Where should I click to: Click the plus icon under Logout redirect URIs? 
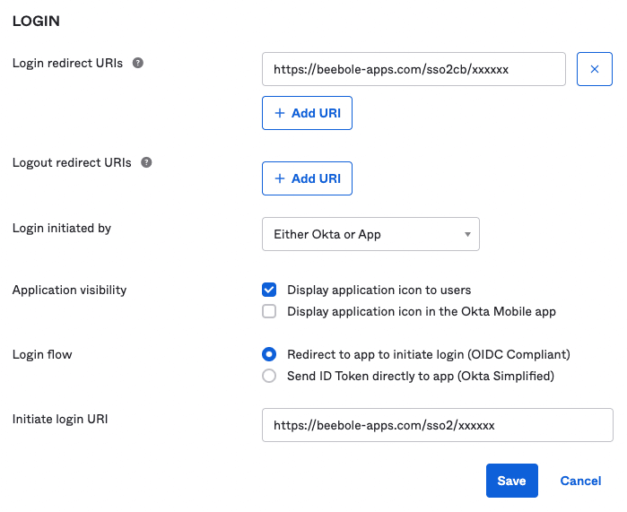pyautogui.click(x=280, y=178)
